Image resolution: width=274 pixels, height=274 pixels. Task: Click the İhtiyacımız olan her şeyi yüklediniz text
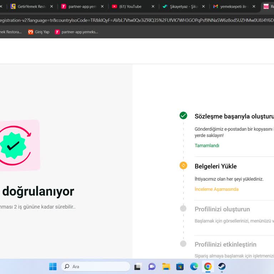tap(229, 179)
